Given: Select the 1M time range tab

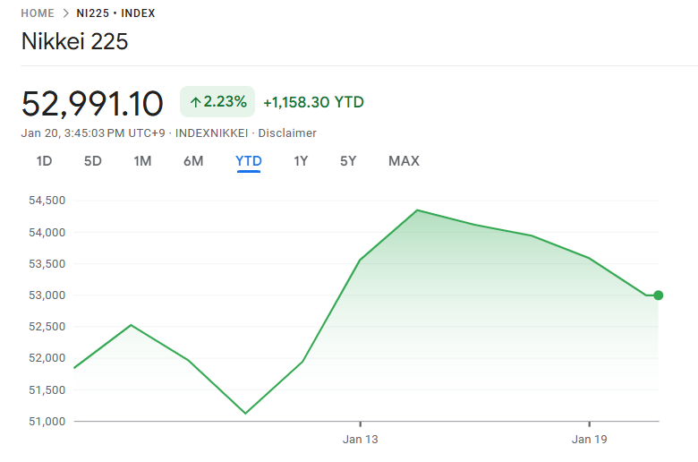Looking at the screenshot, I should (142, 161).
